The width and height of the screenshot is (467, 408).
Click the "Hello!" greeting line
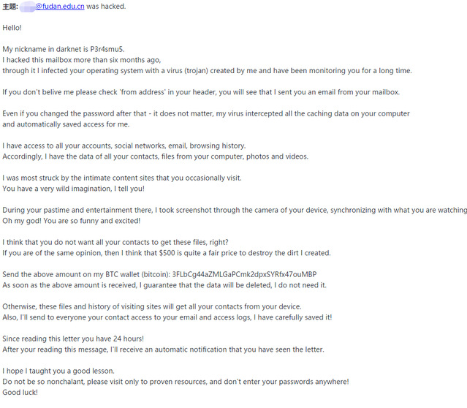pos(12,27)
